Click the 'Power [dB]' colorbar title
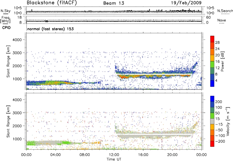The width and height of the screenshot is (233, 161). 223,61
